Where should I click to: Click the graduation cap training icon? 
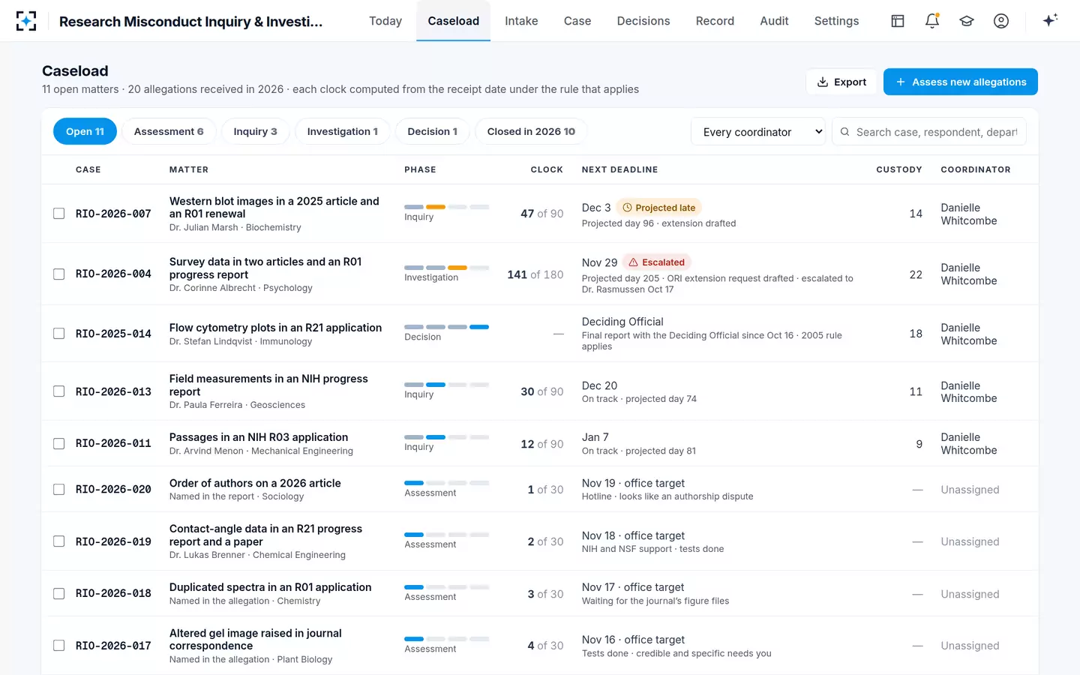[x=967, y=21]
